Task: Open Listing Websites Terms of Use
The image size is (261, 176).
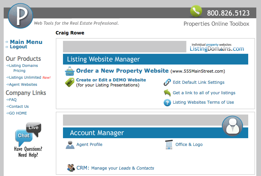Action: [203, 102]
